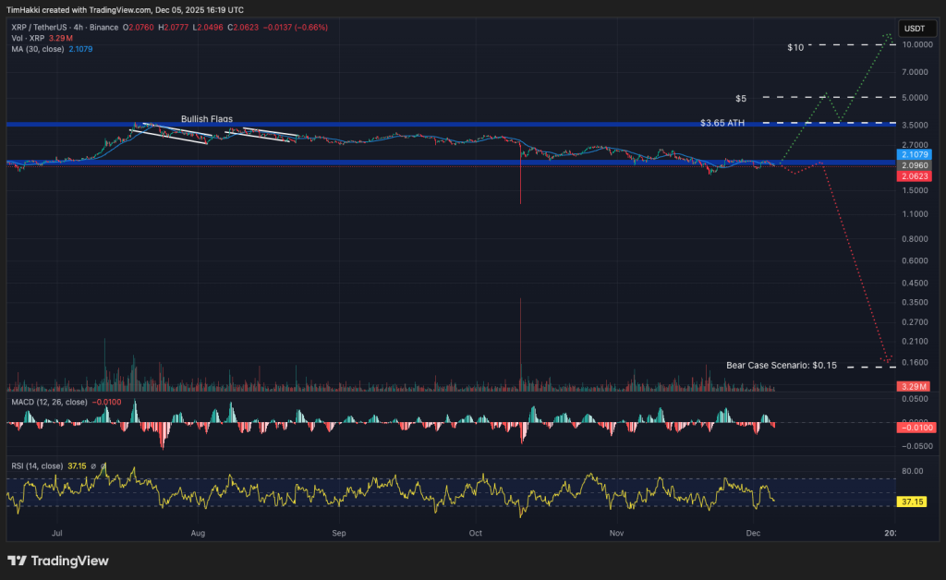Select the RSI (14, close) pane label

click(37, 465)
